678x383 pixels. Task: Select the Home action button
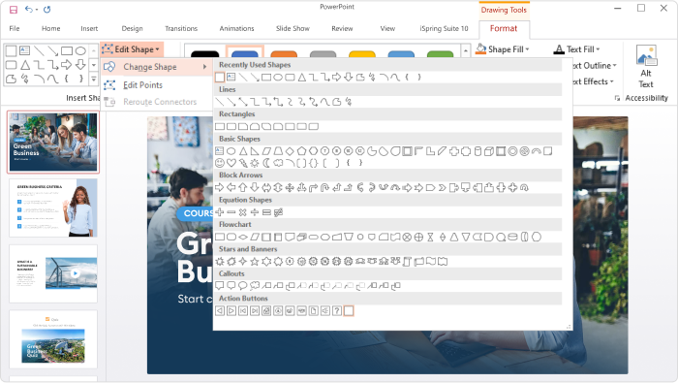(x=266, y=310)
